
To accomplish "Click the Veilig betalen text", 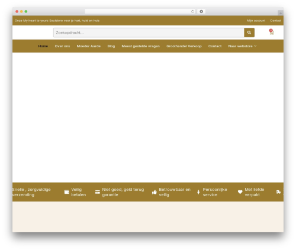I will pos(79,192).
